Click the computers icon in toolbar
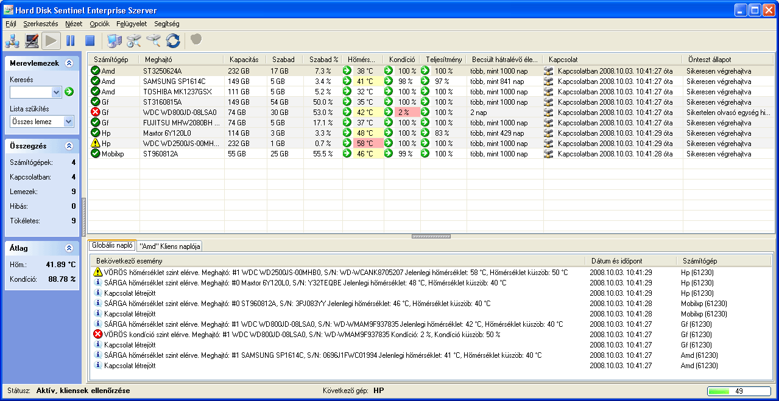The width and height of the screenshot is (779, 401). click(114, 41)
